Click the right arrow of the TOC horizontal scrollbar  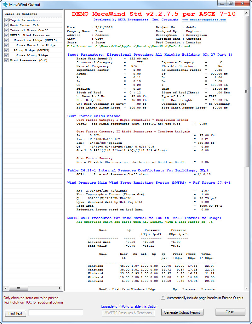60,288
